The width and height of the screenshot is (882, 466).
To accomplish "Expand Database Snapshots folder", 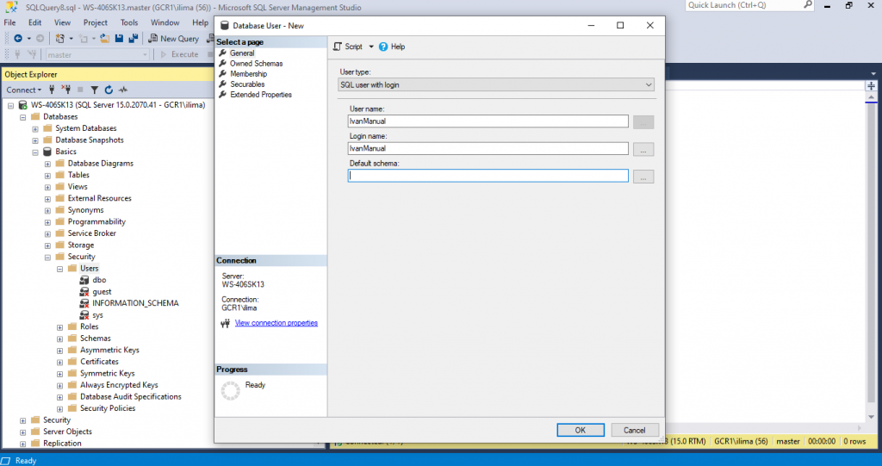I will pos(35,140).
